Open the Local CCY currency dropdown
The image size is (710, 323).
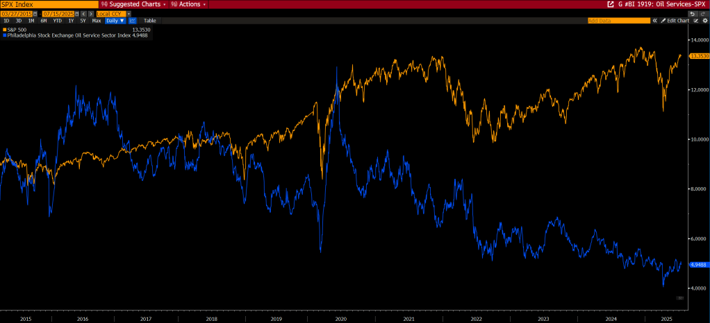[x=129, y=13]
